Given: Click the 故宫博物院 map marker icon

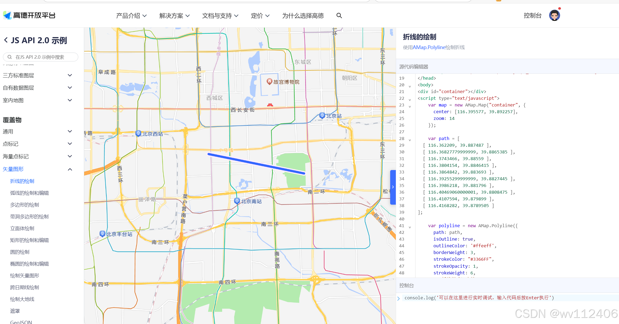Looking at the screenshot, I should 269,81.
